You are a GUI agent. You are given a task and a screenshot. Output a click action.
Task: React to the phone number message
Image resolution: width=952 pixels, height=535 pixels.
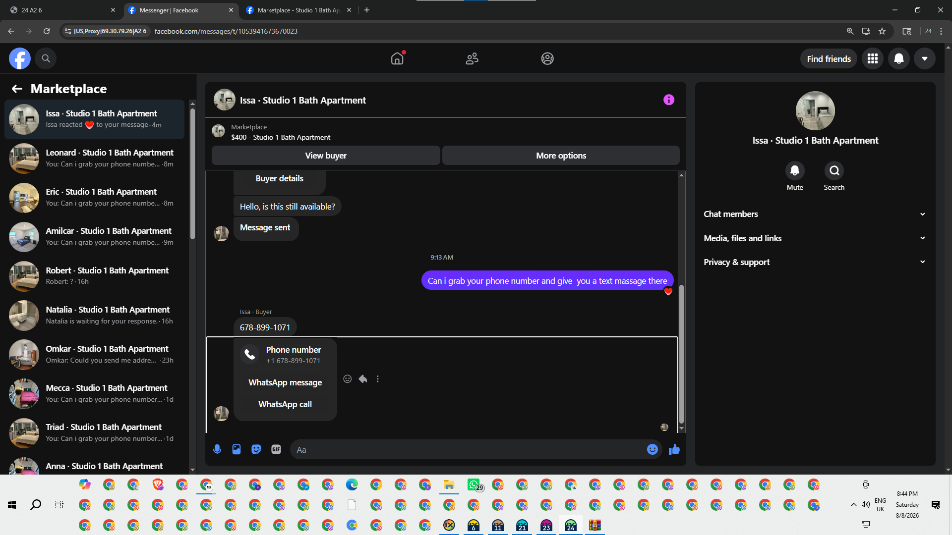pos(348,379)
